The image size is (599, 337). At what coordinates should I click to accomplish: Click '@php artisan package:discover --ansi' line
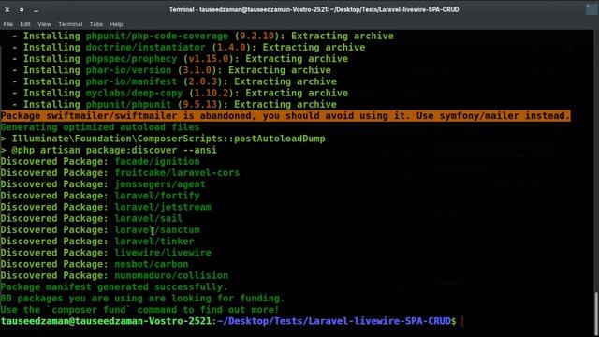coord(109,150)
